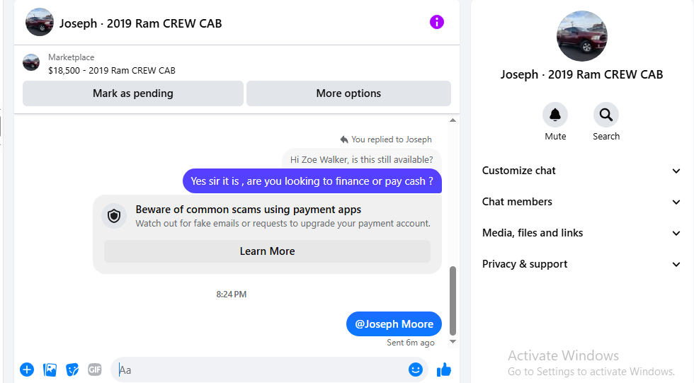694x383 pixels.
Task: Click header title Joseph · 2019 Ram CREW CAB
Action: click(141, 23)
